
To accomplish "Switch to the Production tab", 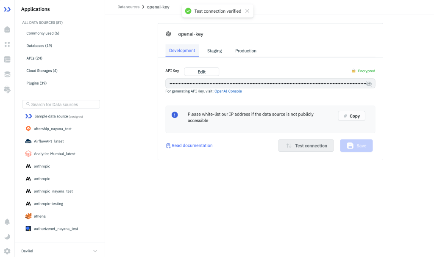I will pyautogui.click(x=246, y=51).
